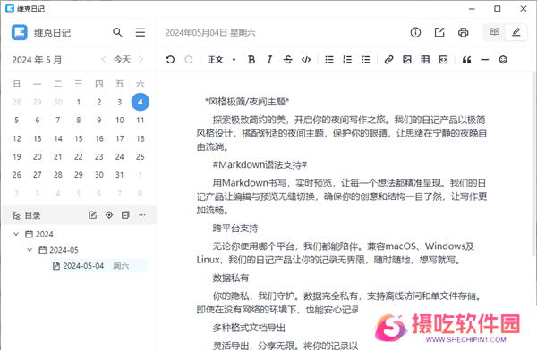Screen dimensions: 537x350
Task: Collapse all in 目录 panel
Action: coord(125,215)
